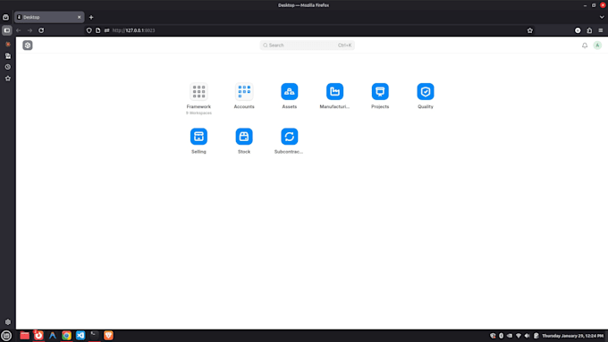The height and width of the screenshot is (342, 608).
Task: Toggle the Firefox sidebar button
Action: (x=7, y=30)
